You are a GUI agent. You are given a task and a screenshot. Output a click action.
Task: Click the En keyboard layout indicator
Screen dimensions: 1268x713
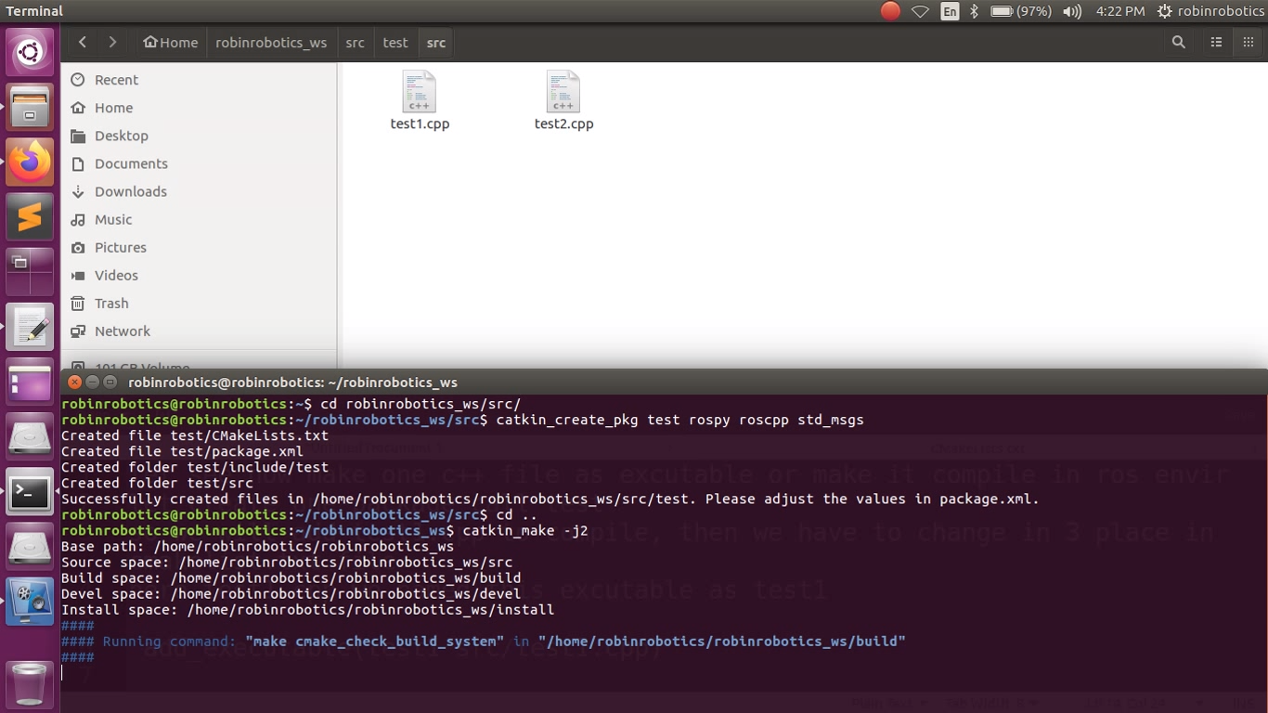click(949, 11)
